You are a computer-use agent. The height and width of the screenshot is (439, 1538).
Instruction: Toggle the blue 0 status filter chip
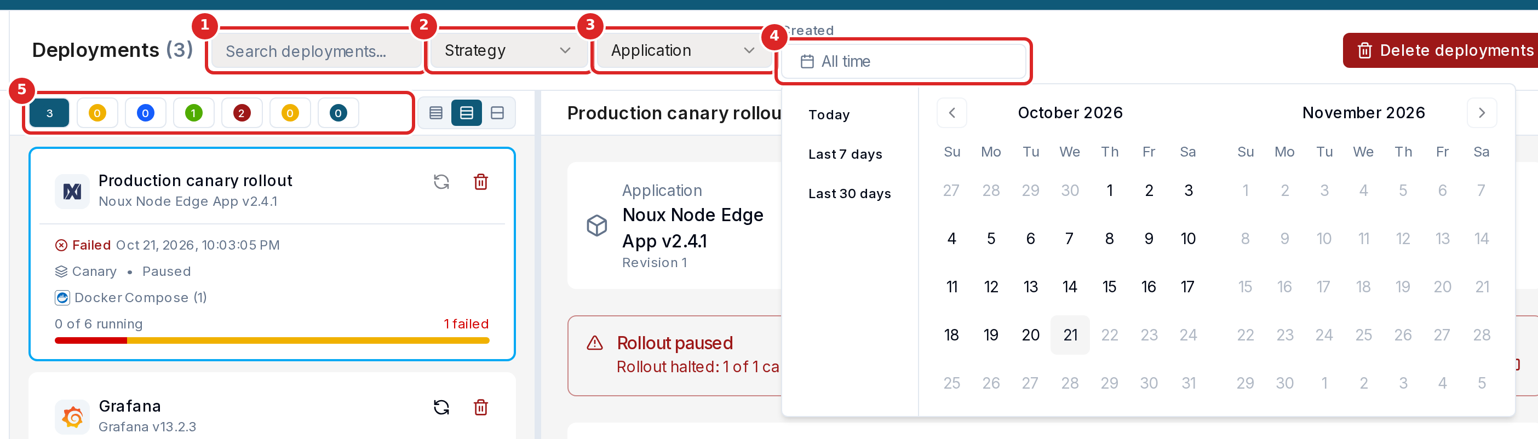pyautogui.click(x=145, y=113)
